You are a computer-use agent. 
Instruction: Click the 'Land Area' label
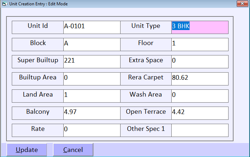[x=38, y=94]
